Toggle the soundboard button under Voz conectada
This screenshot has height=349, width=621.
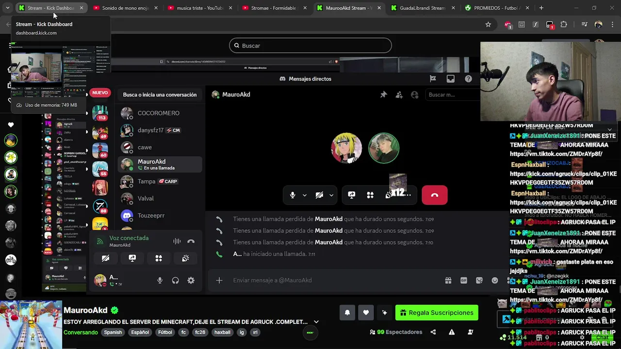coord(185,258)
